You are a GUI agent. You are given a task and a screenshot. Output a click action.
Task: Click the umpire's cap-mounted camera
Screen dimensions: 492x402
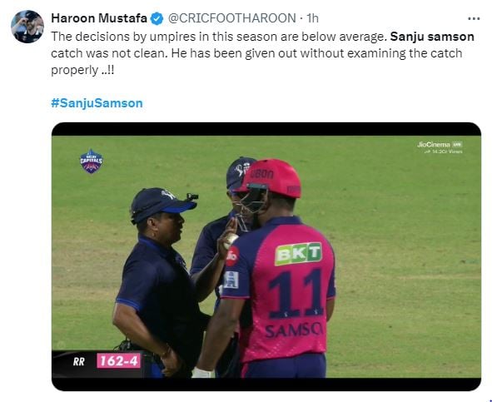click(x=191, y=197)
